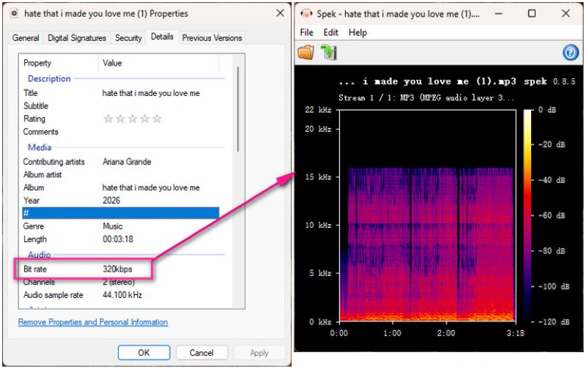The width and height of the screenshot is (586, 369).
Task: Set the third rating star
Action: tap(133, 119)
